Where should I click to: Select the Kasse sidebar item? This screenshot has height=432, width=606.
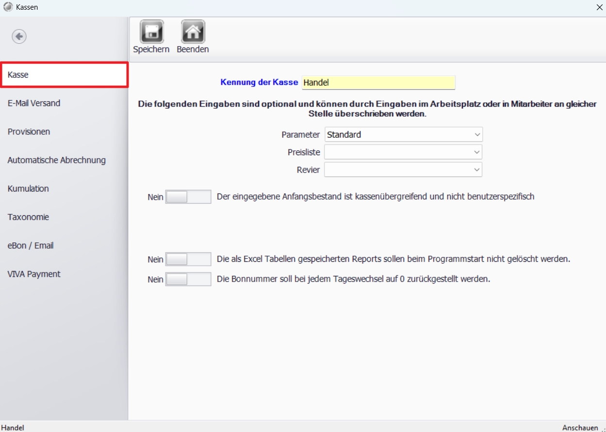64,75
